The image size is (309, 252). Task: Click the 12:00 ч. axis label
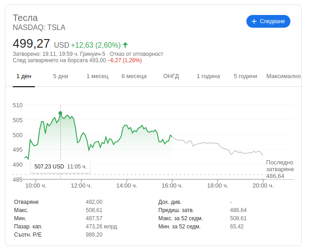click(81, 186)
